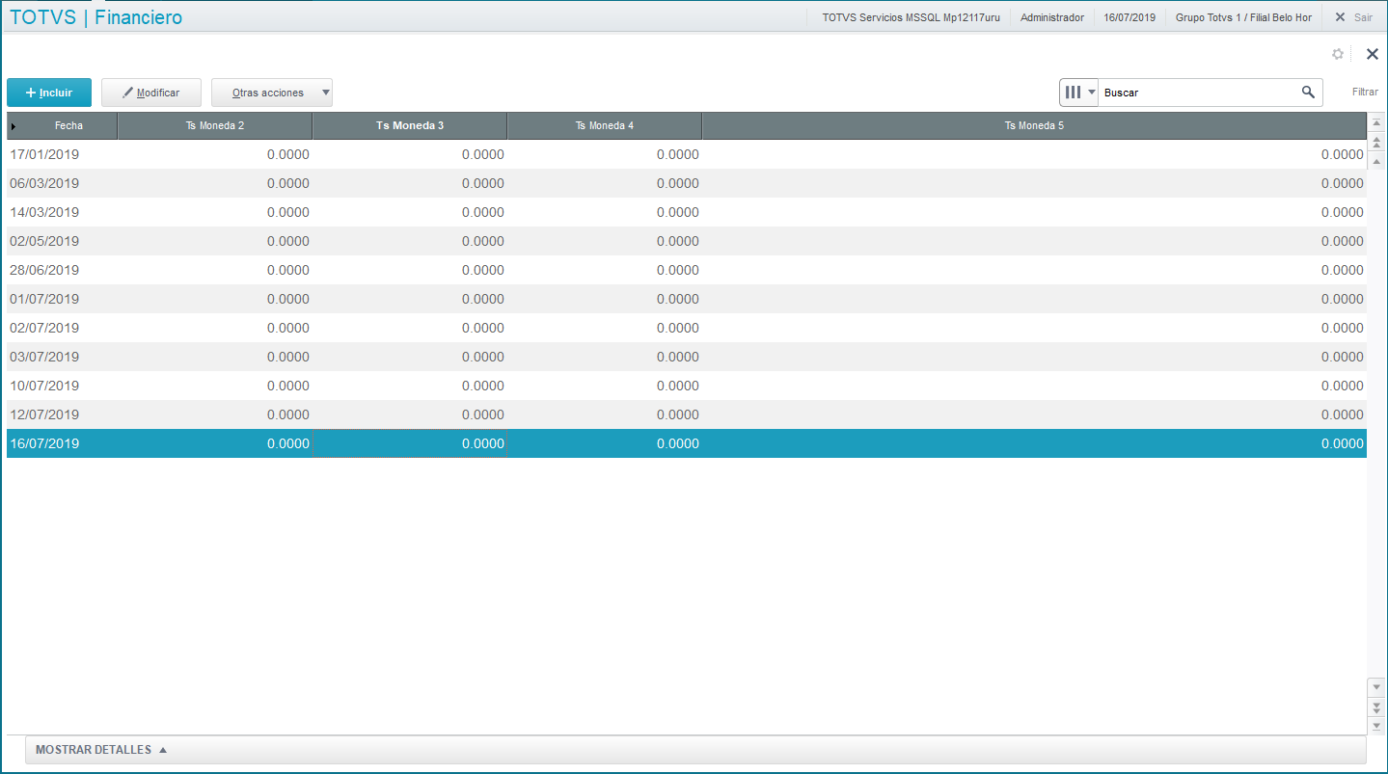1388x774 pixels.
Task: Click TOTVS Servicios MSSQL Mp12117uru label
Action: pos(911,17)
